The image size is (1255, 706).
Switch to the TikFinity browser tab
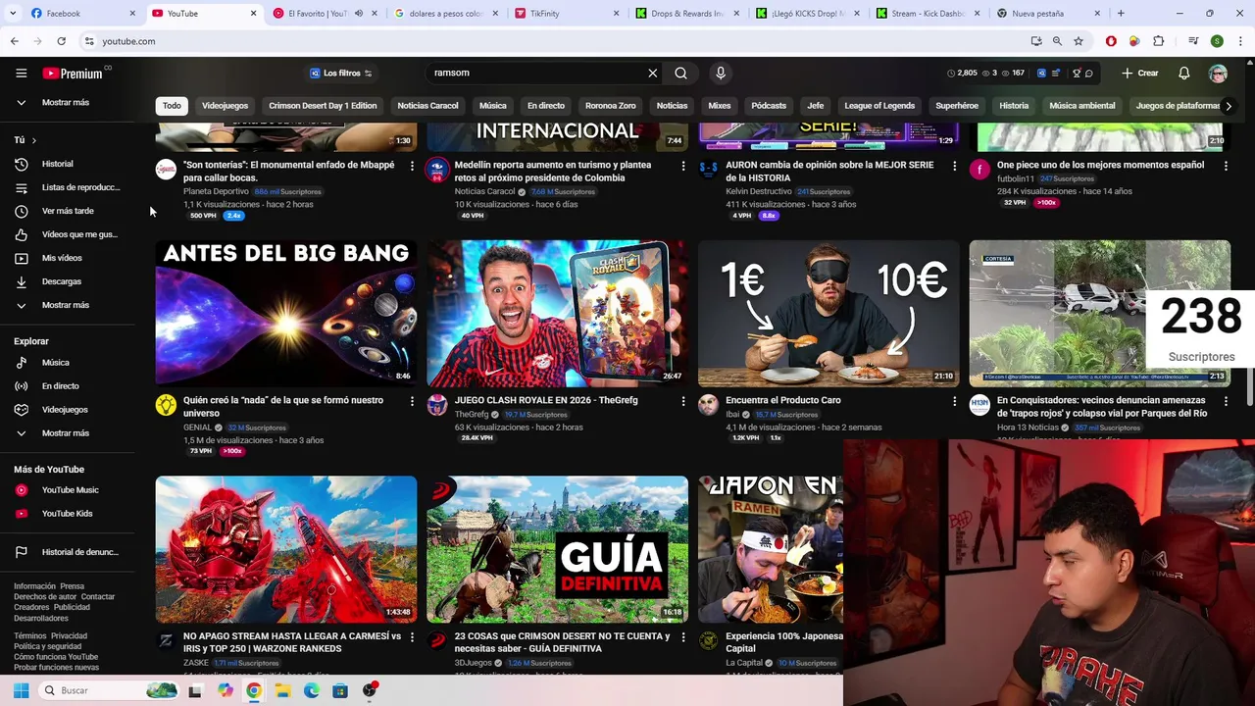(x=567, y=14)
